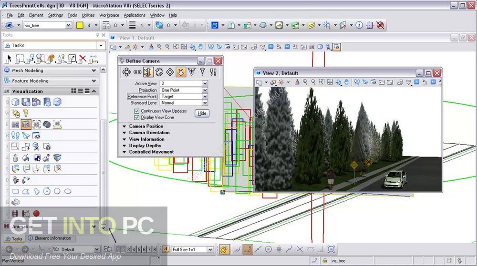The width and height of the screenshot is (477, 266).
Task: Open the Applications menu
Action: click(x=135, y=15)
